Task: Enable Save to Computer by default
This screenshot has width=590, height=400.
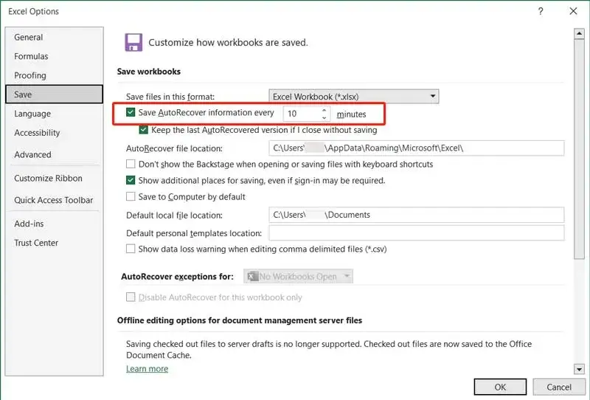Action: 131,196
